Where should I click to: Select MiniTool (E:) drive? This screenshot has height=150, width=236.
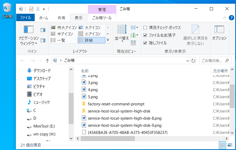pyautogui.click(x=41, y=126)
